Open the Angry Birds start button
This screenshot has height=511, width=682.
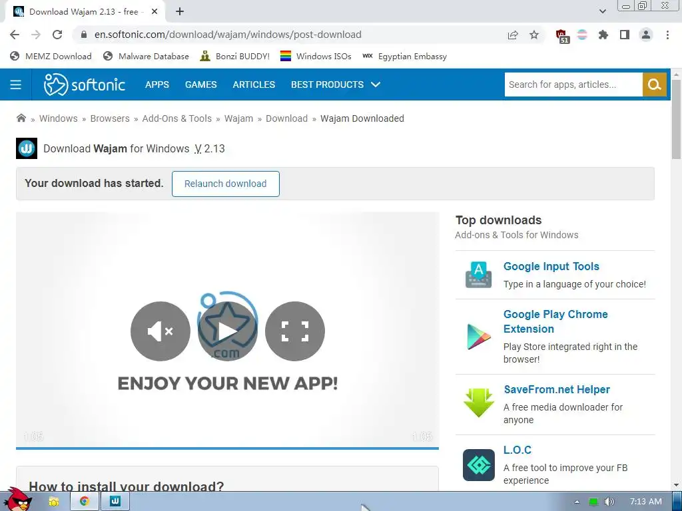point(18,500)
